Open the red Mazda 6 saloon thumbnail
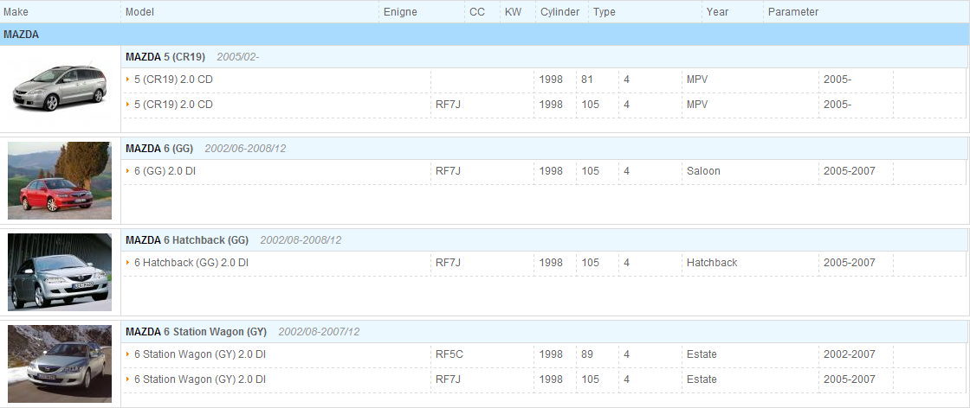The image size is (970, 408). coord(60,181)
